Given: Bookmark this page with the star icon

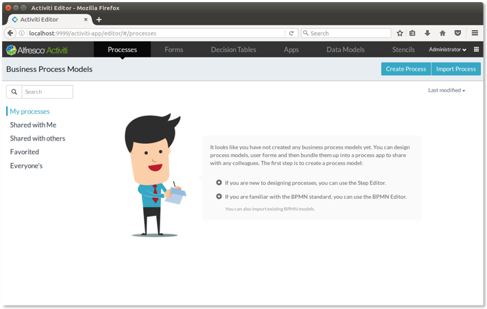Looking at the screenshot, I should pos(400,33).
